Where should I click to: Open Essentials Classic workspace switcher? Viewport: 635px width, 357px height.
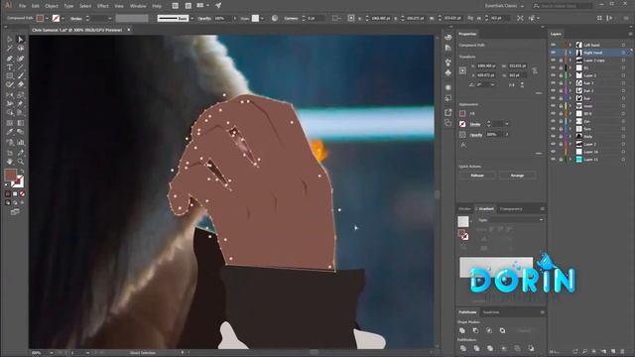coord(505,6)
